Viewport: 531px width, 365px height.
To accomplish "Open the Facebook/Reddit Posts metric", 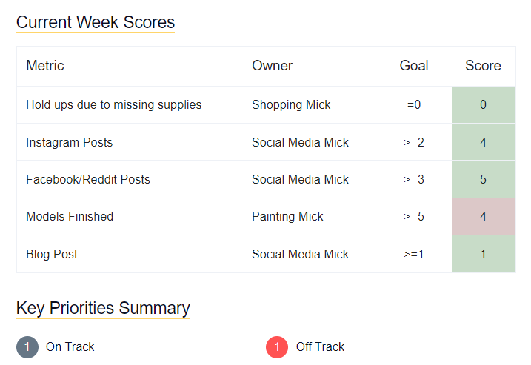I will pos(88,179).
